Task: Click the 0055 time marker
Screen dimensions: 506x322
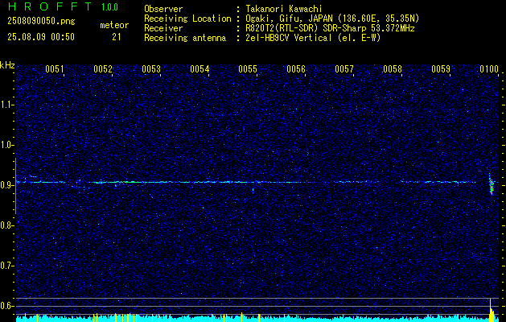Action: pos(248,69)
